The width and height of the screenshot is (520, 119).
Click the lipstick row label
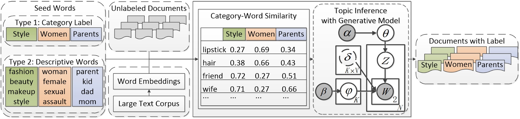pos(214,50)
